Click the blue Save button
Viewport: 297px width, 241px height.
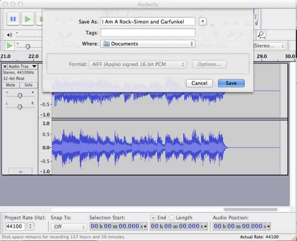[231, 83]
